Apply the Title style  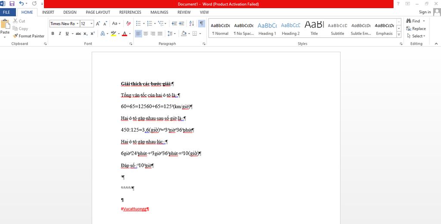(314, 29)
